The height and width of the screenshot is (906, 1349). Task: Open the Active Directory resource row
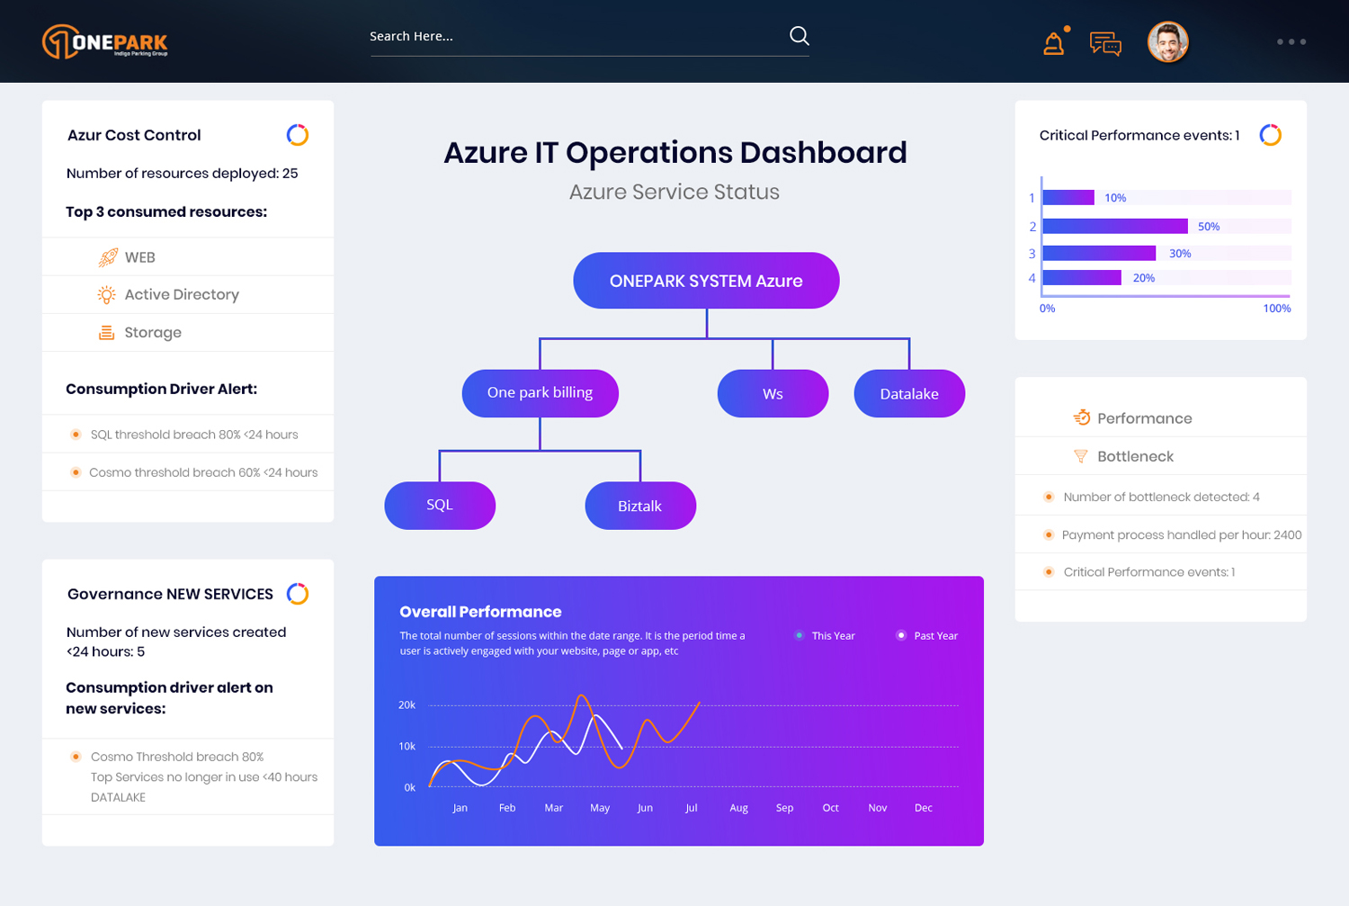(188, 295)
